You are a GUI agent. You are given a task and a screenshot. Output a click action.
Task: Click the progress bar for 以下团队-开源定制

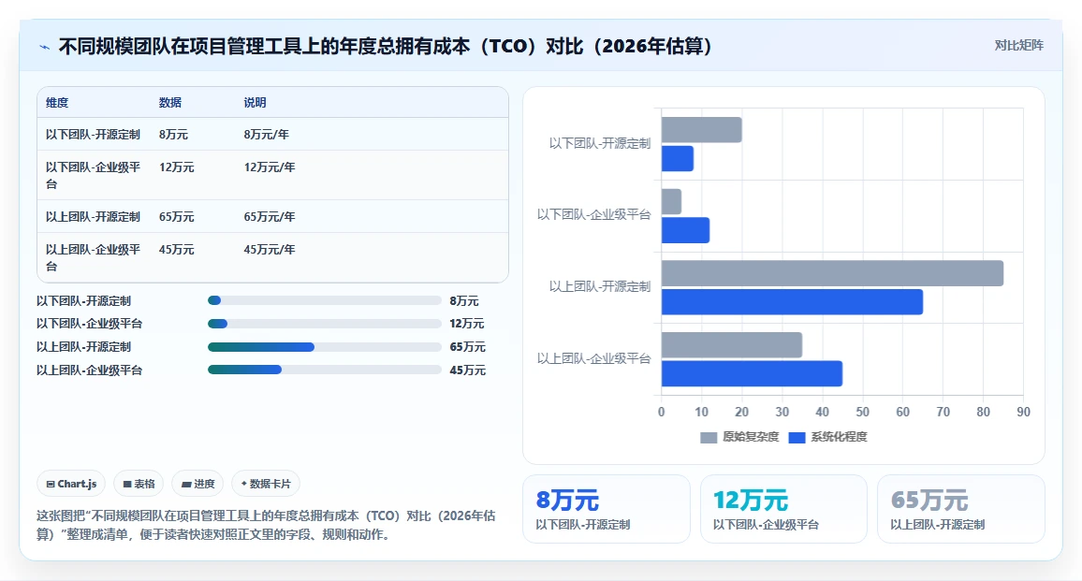pyautogui.click(x=325, y=300)
